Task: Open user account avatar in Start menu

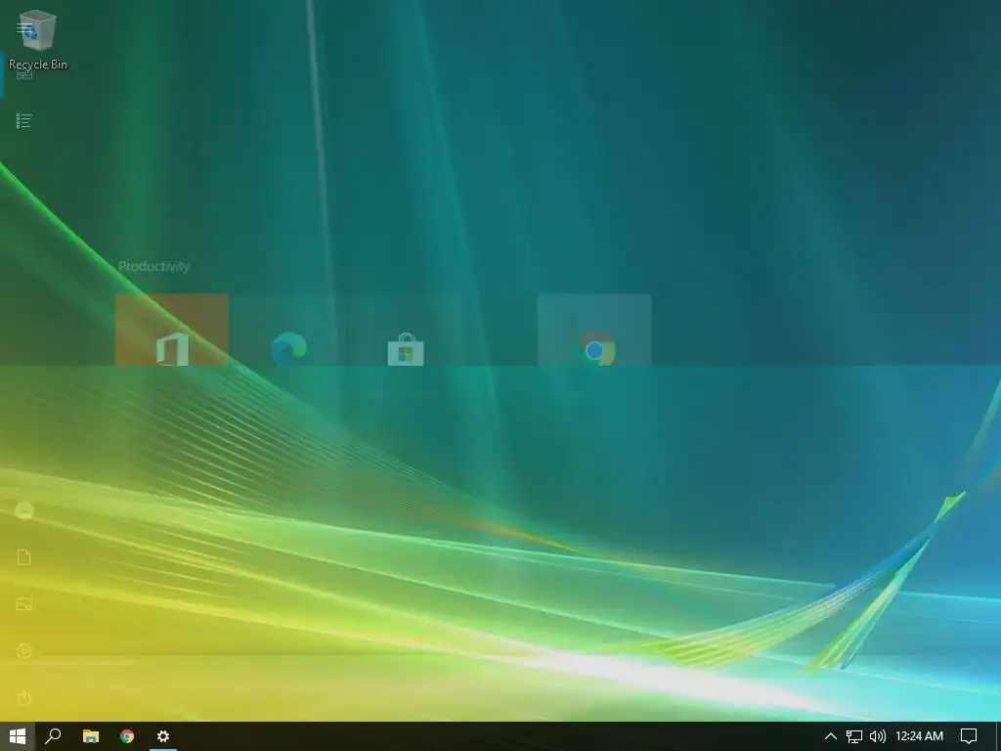Action: 24,510
